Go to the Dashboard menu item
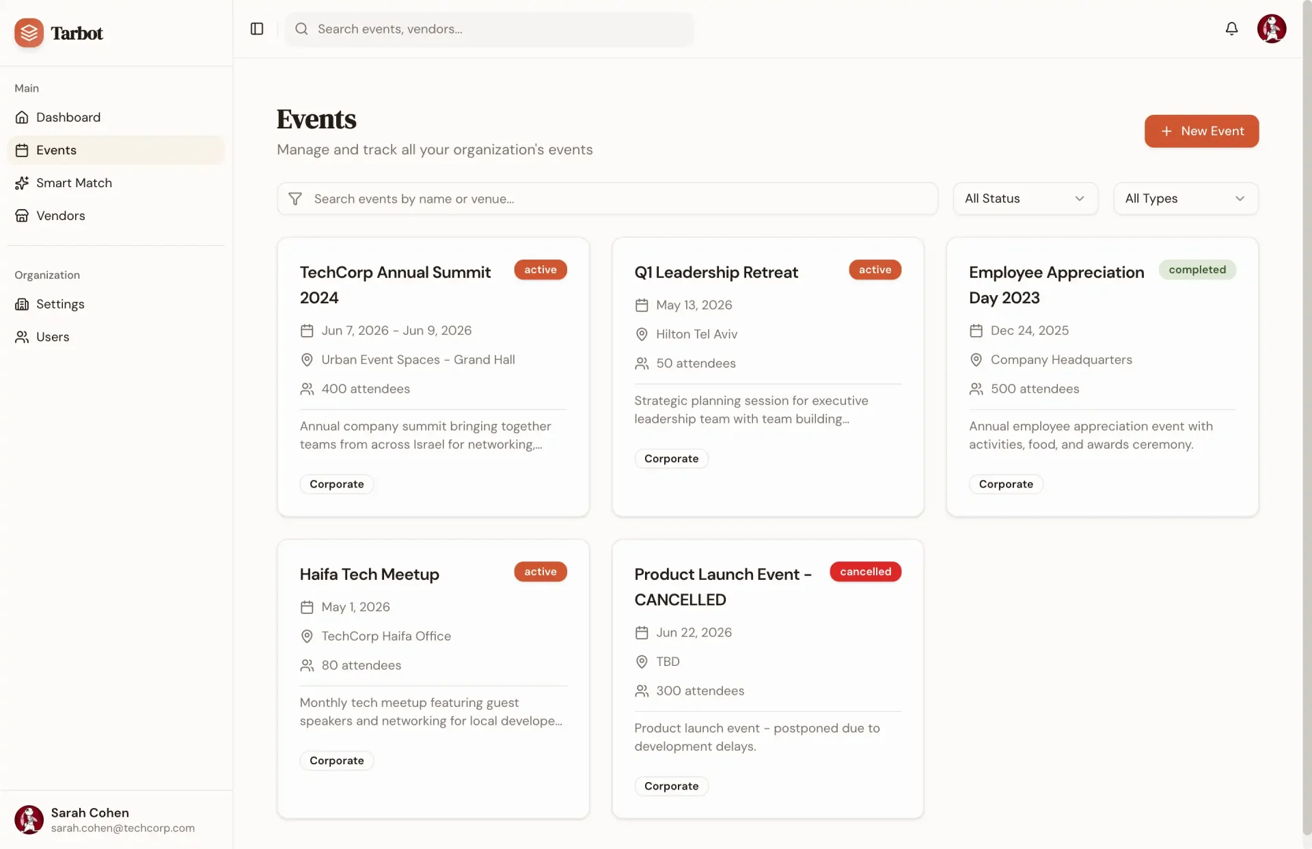The image size is (1312, 849). tap(68, 117)
